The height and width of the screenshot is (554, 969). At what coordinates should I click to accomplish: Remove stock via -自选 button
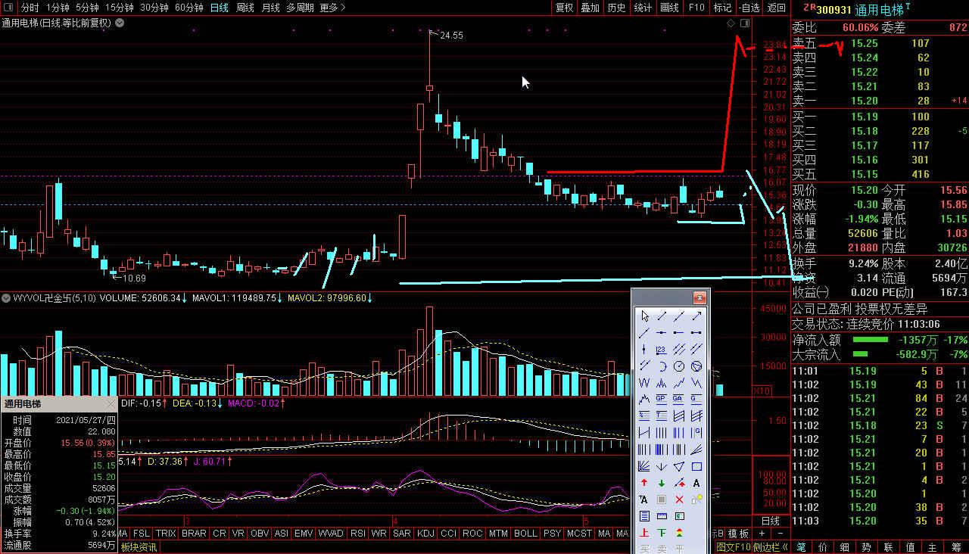click(748, 8)
